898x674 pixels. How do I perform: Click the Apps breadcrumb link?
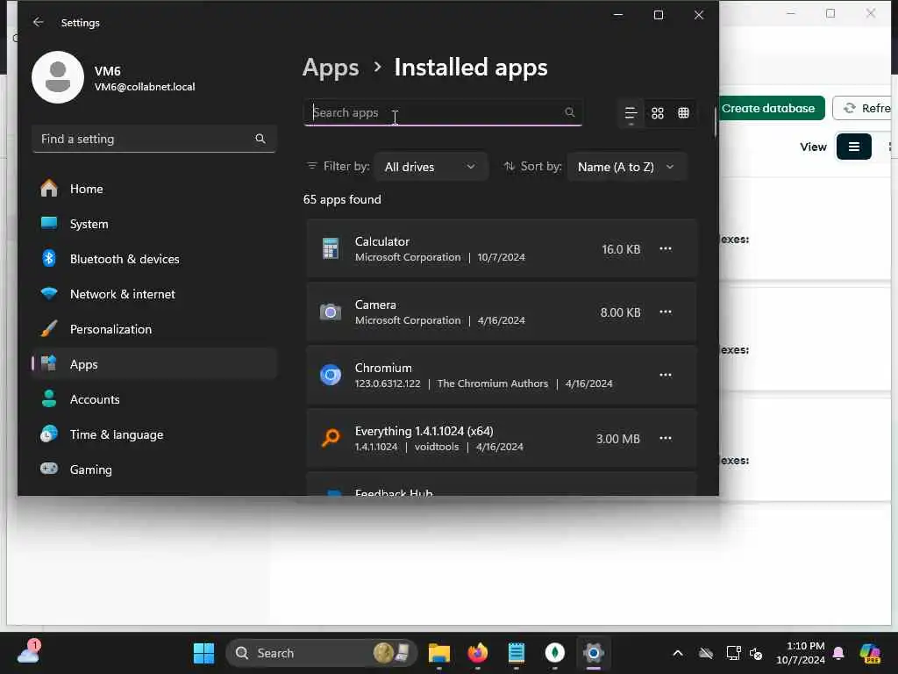coord(331,68)
